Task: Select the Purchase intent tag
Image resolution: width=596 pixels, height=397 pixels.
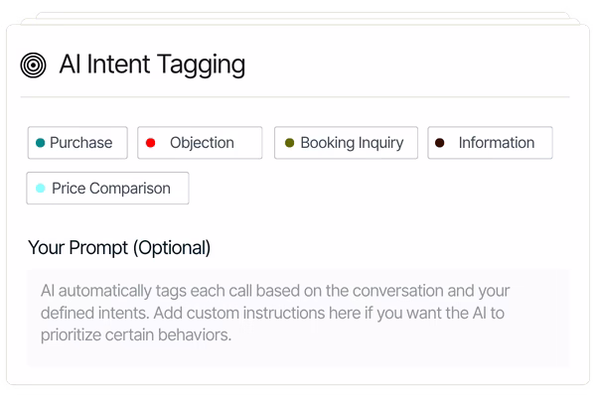Action: [x=77, y=143]
